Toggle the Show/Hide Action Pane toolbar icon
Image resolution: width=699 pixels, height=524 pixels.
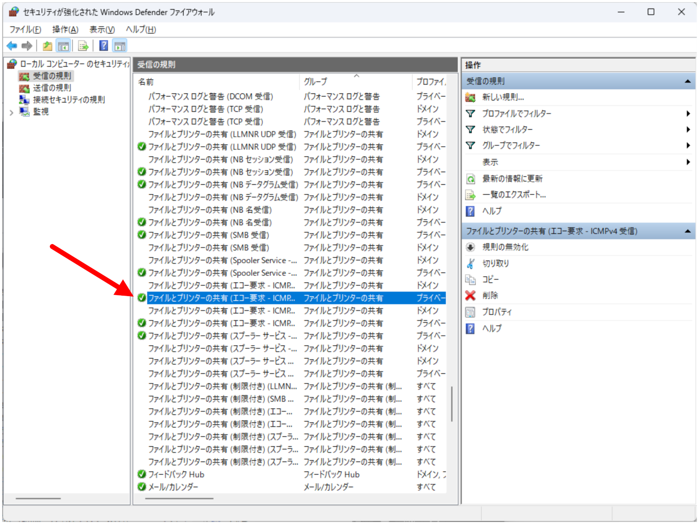[120, 46]
